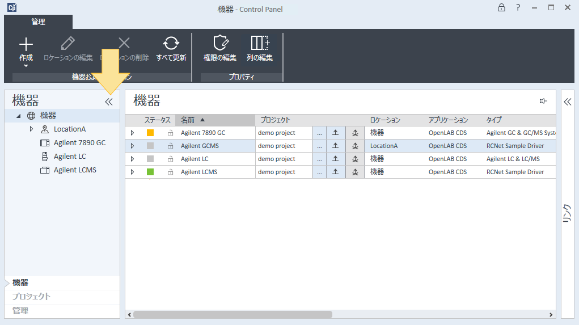579x325 pixels.
Task: Select Agilent LCMS in the tree
Action: [x=75, y=170]
